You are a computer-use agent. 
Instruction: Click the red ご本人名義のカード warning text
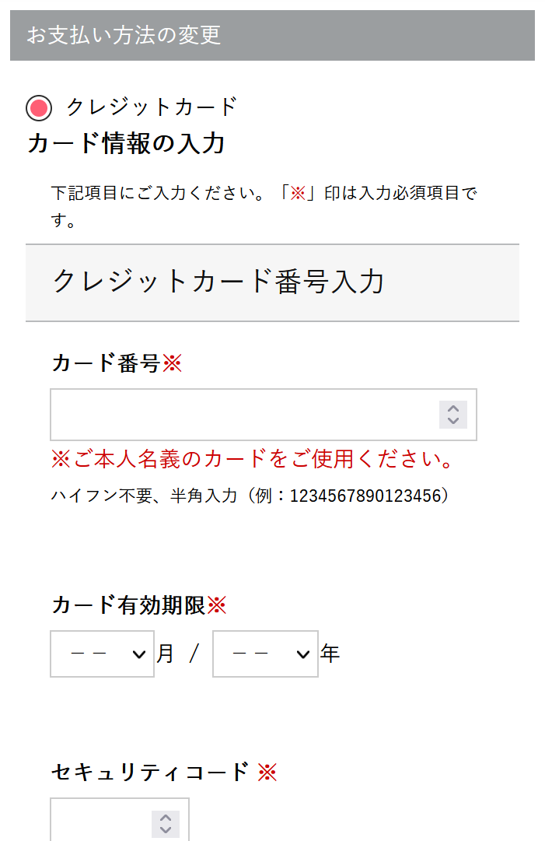tap(253, 459)
